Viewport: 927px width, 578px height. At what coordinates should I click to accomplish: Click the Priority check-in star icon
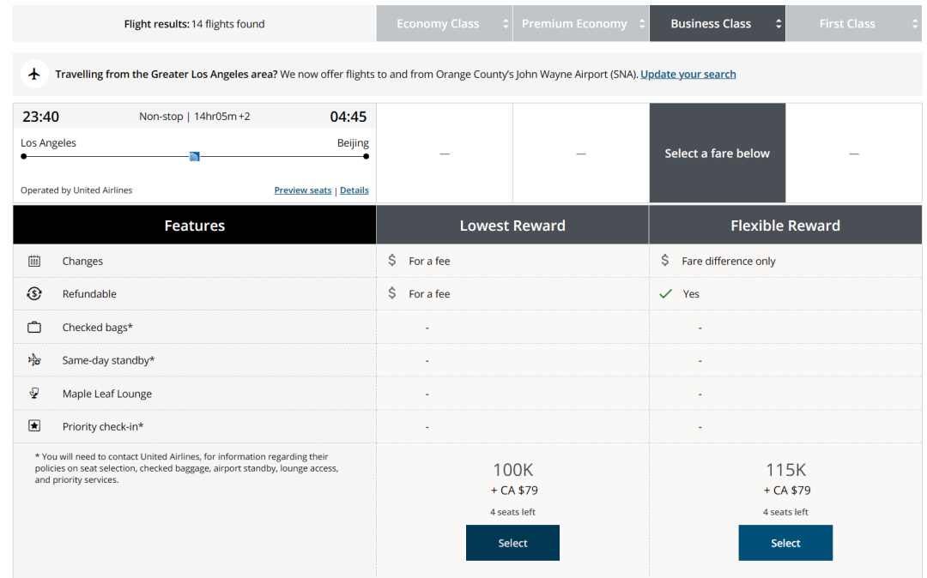click(x=34, y=426)
